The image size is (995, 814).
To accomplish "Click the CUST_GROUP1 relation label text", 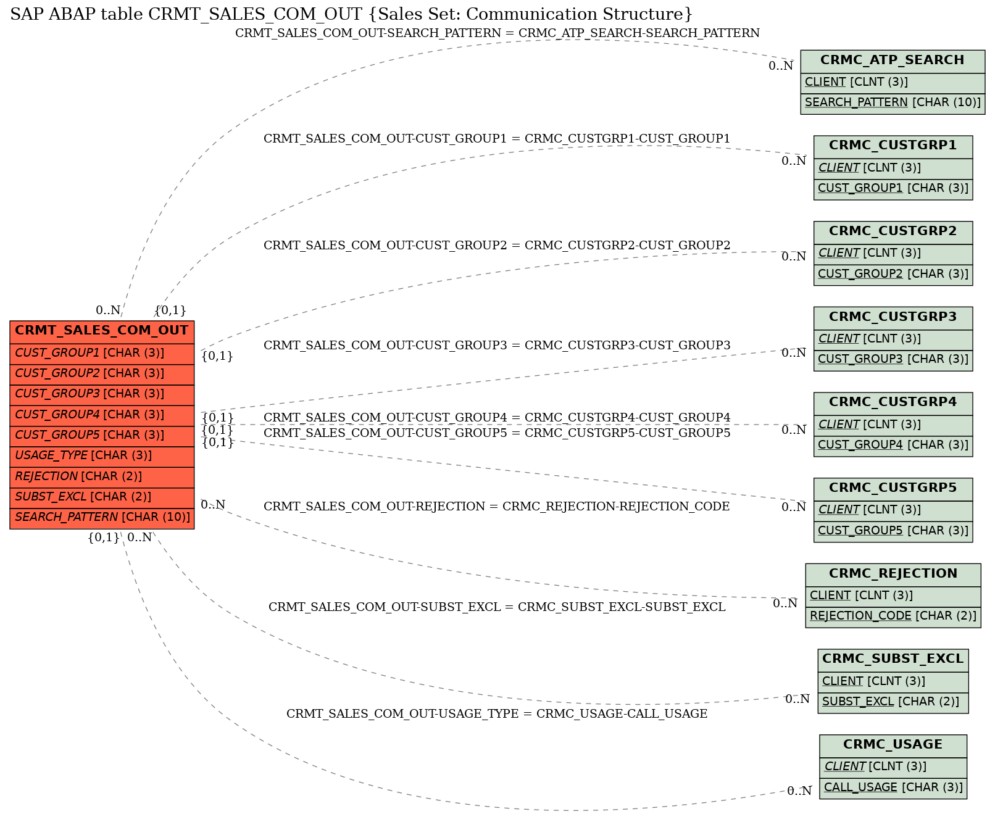I will tap(497, 139).
